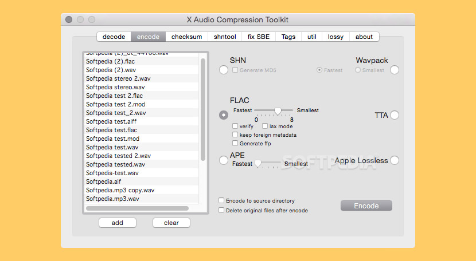Pick the APE encoder radio button
The image size is (476, 261).
tap(224, 160)
